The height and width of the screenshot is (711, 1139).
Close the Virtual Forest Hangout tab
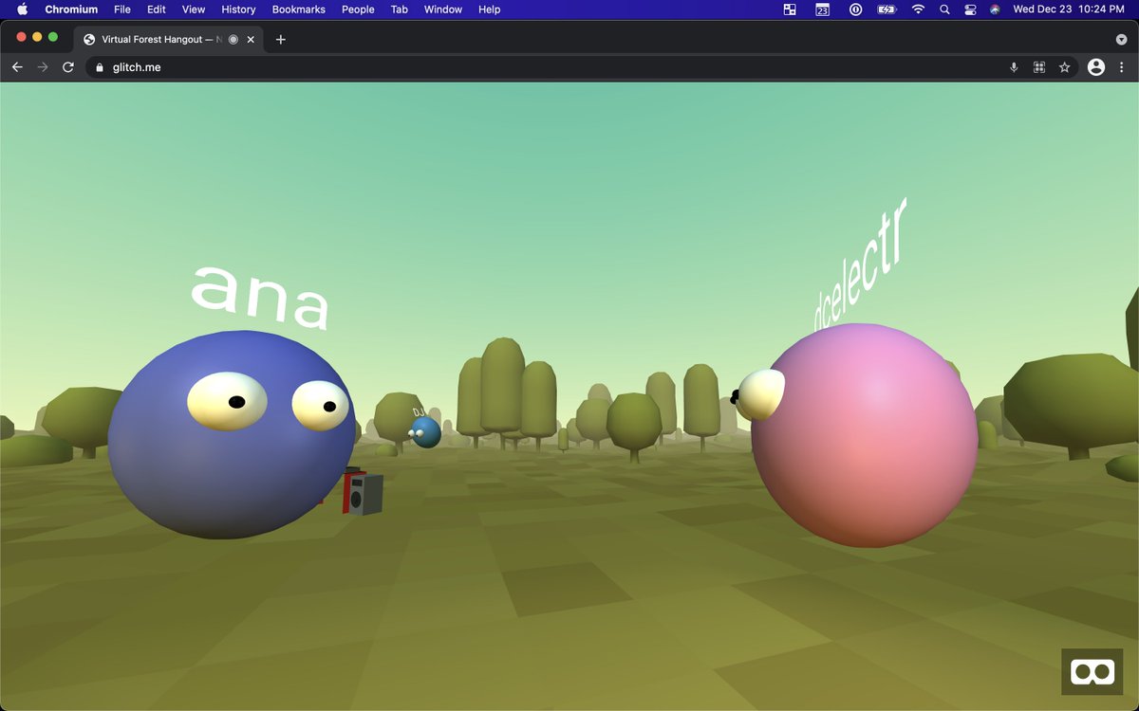[251, 40]
